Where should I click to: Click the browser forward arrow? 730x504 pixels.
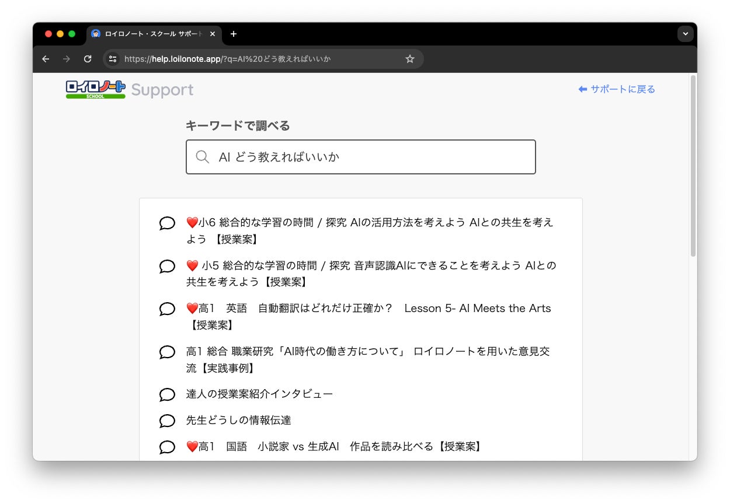(67, 59)
